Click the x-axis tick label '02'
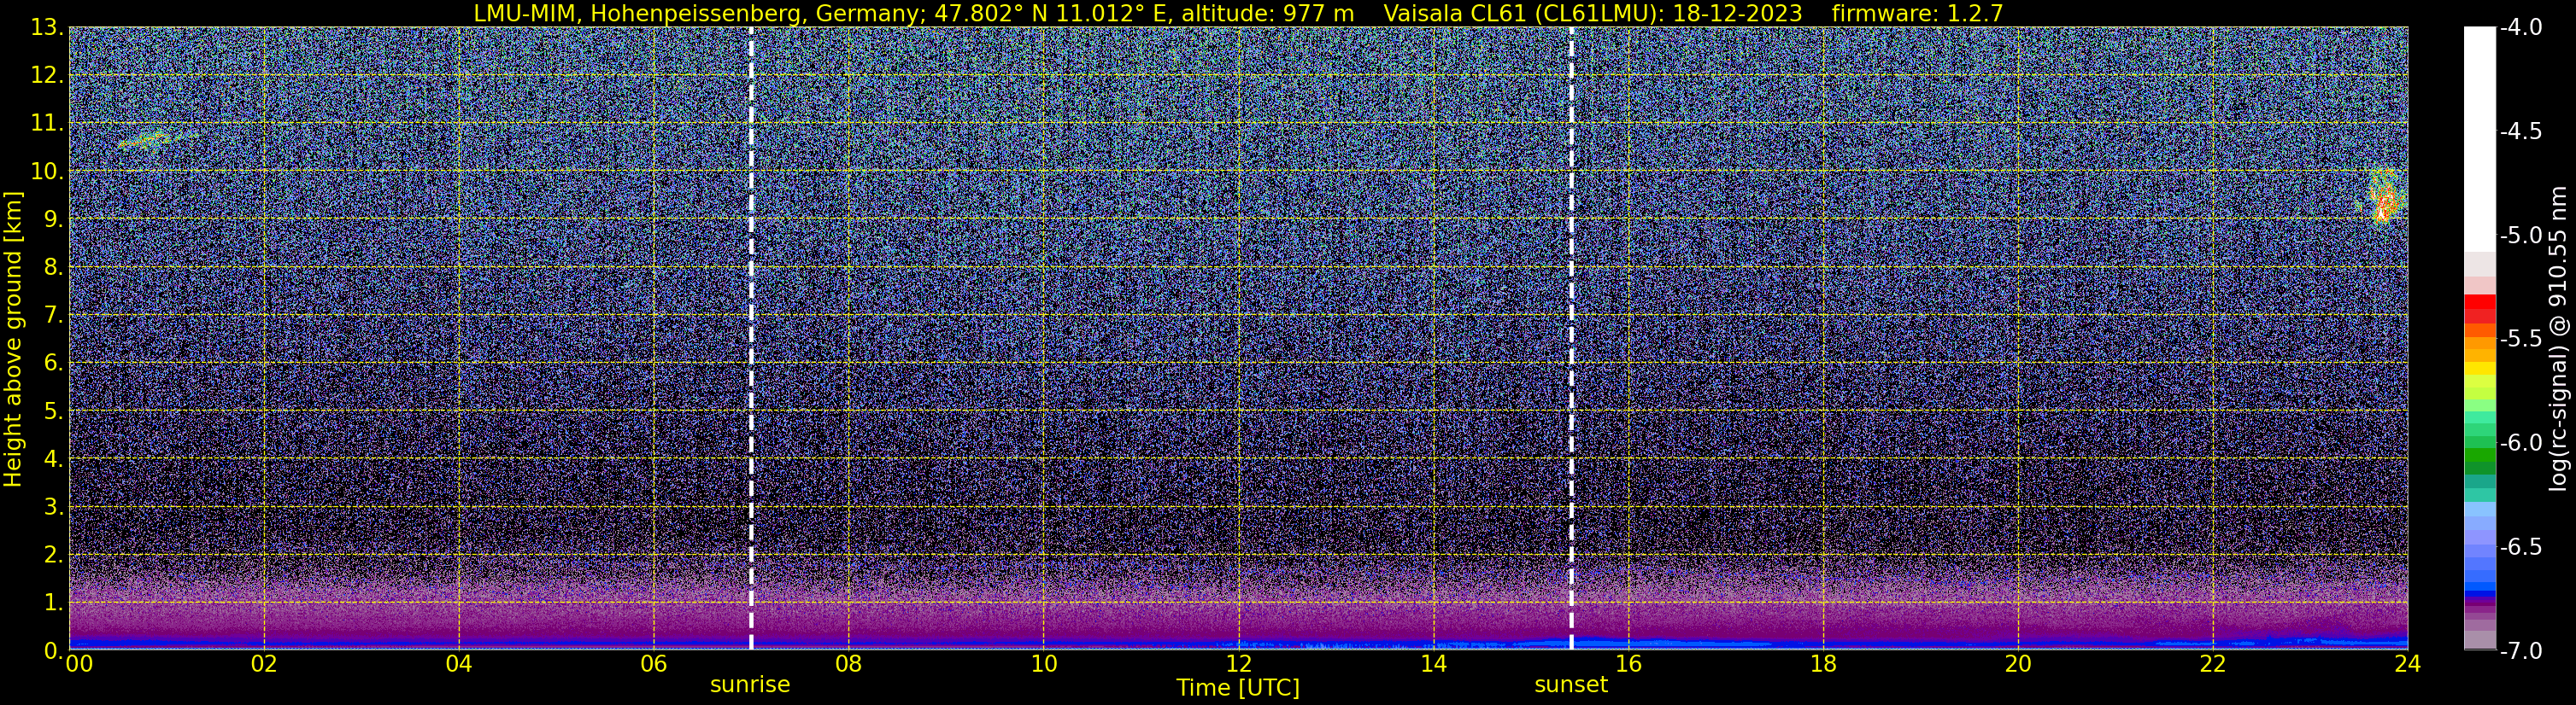The width and height of the screenshot is (2576, 705). pyautogui.click(x=263, y=663)
